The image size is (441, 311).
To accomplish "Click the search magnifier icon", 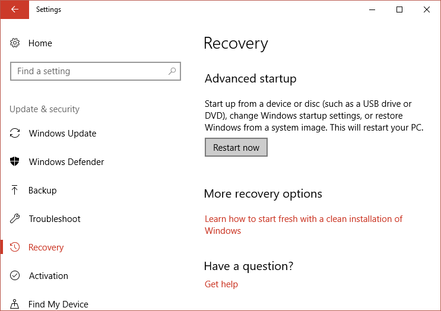I will (172, 71).
